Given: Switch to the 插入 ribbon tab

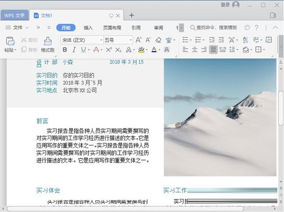Looking at the screenshot, I should pos(88,27).
